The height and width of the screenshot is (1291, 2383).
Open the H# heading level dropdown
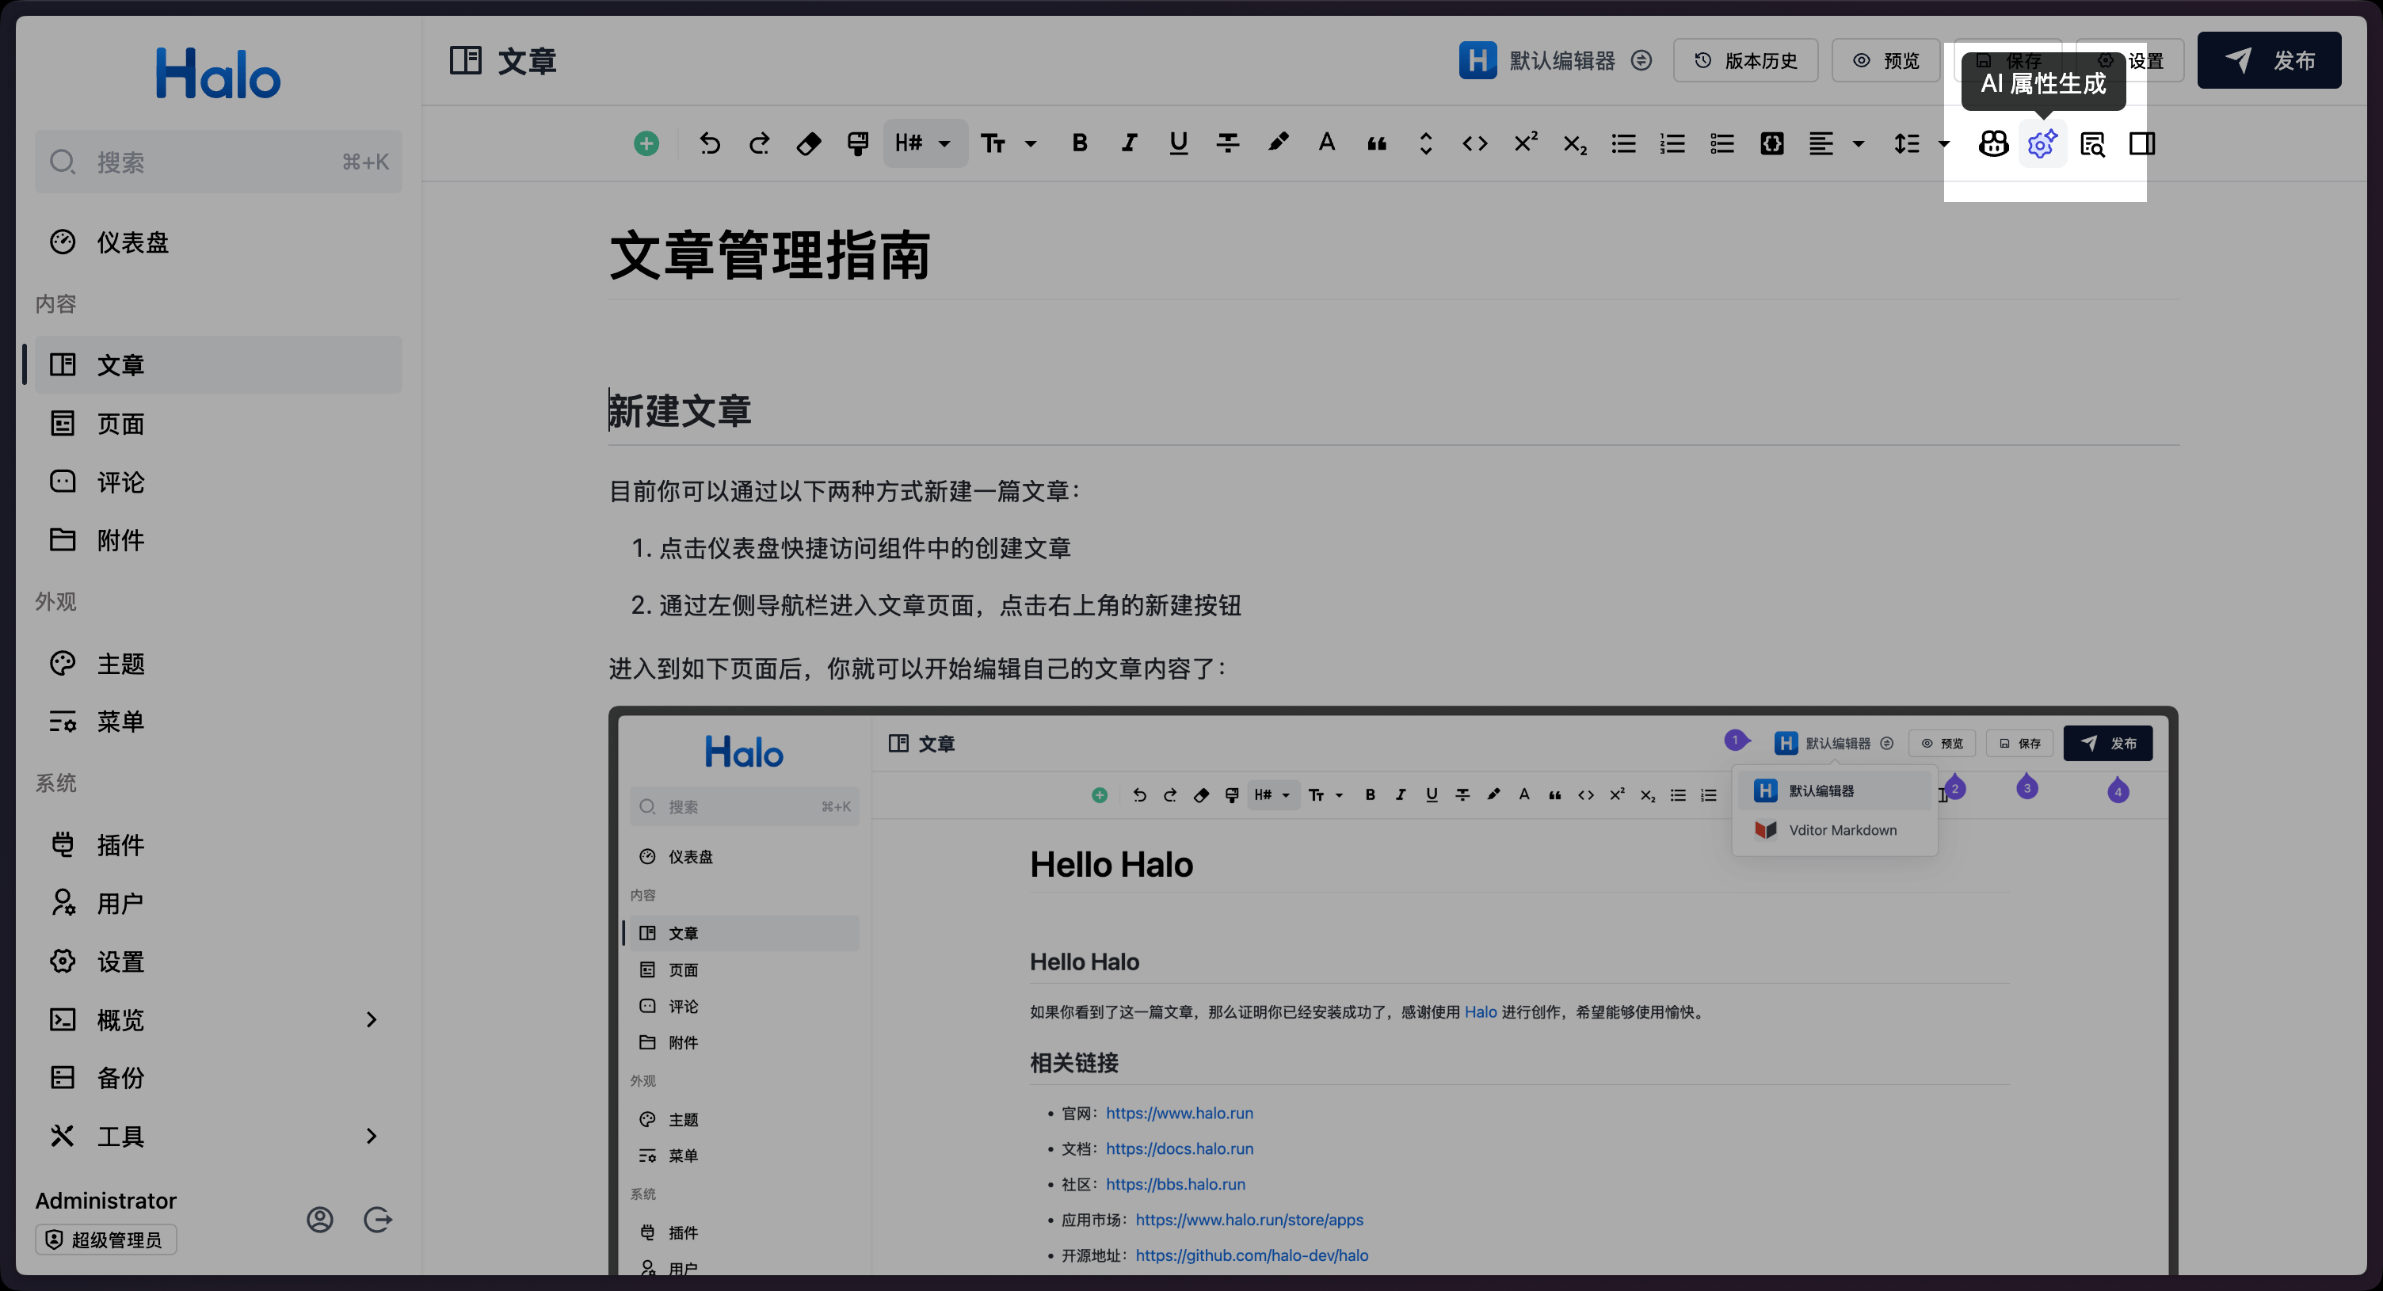pos(925,143)
